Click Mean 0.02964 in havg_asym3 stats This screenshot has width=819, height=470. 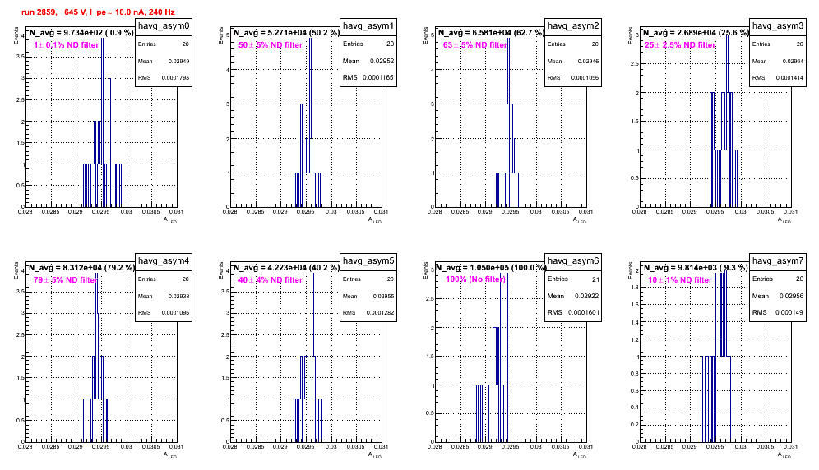pyautogui.click(x=778, y=61)
